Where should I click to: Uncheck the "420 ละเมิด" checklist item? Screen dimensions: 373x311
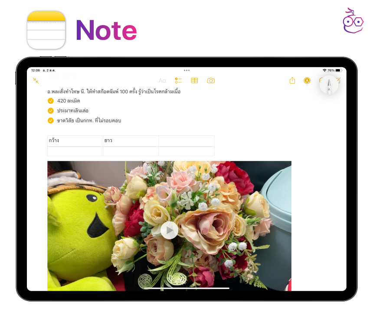(51, 101)
